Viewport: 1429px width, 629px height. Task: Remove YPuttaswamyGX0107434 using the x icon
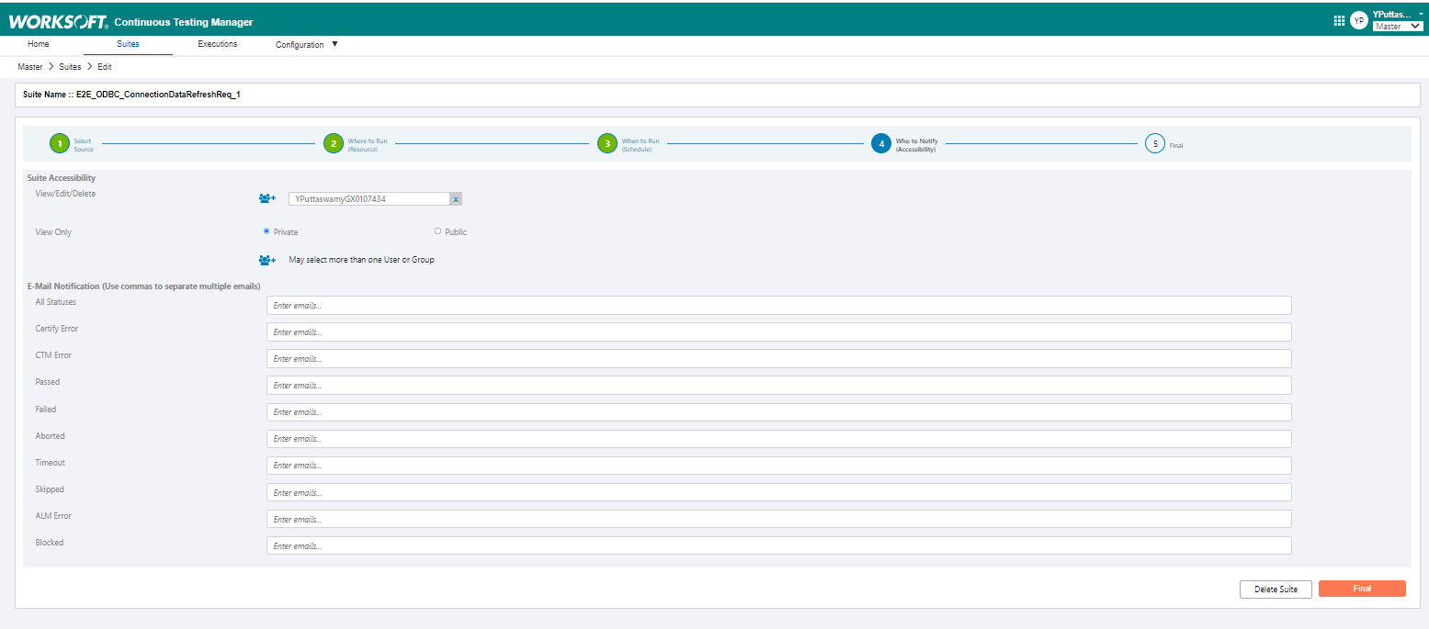456,198
